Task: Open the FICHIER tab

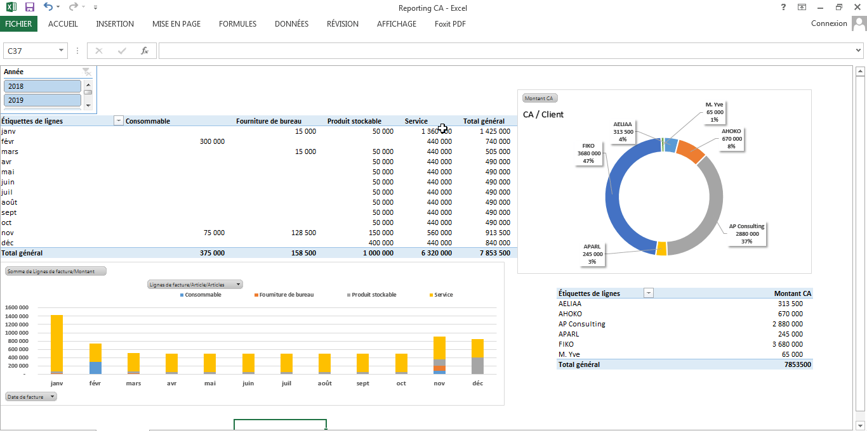Action: coord(18,24)
